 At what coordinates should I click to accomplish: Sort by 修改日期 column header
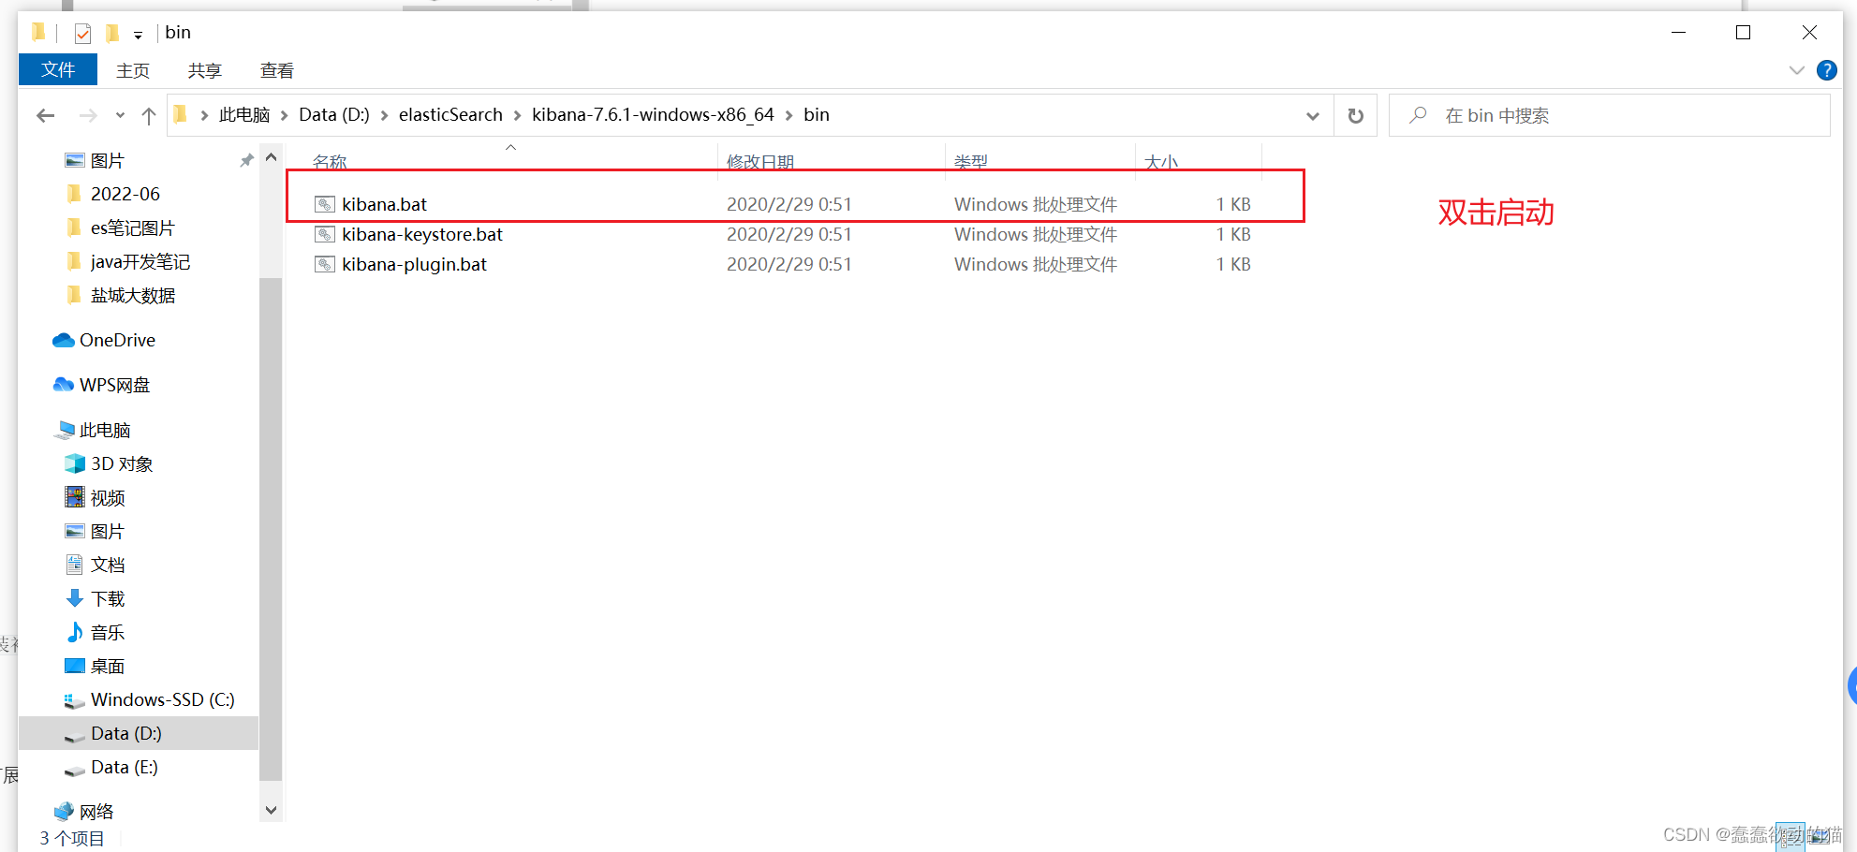[x=760, y=161]
